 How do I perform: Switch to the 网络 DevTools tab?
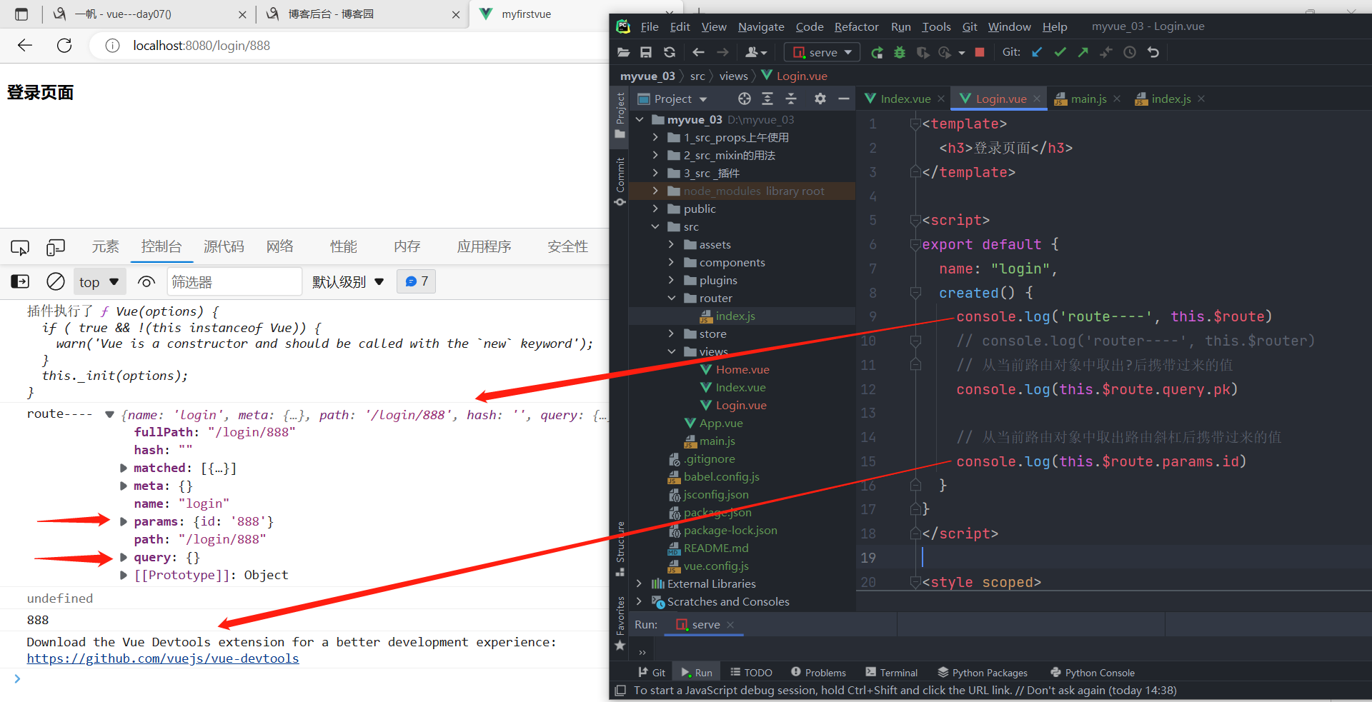click(x=280, y=246)
